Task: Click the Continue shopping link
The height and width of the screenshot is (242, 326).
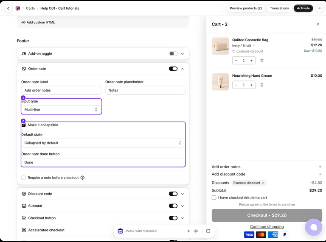Action: [x=267, y=227]
